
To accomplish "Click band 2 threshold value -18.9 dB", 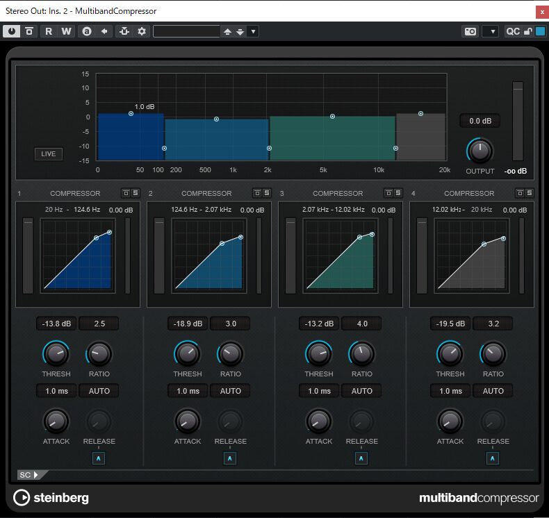I will (x=188, y=324).
